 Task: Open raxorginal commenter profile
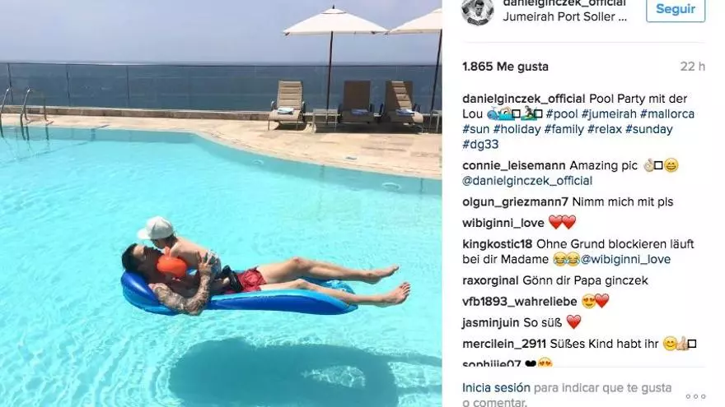pyautogui.click(x=490, y=280)
